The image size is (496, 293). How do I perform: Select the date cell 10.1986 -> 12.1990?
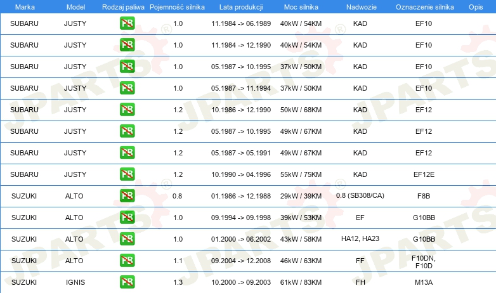coord(241,110)
